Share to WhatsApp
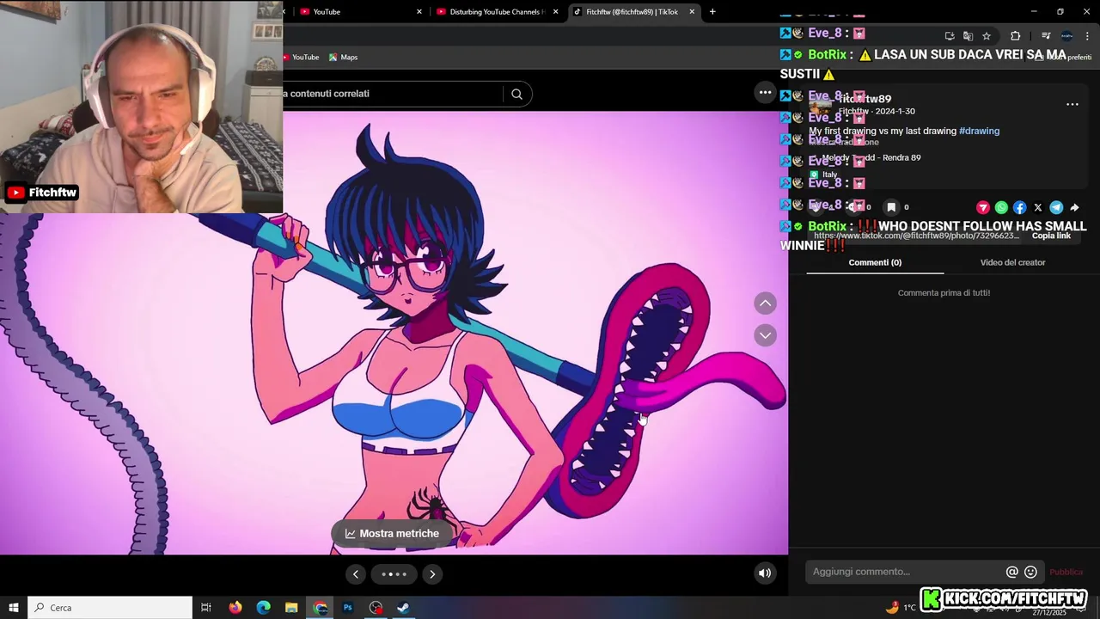Viewport: 1100px width, 619px height. click(x=1001, y=207)
